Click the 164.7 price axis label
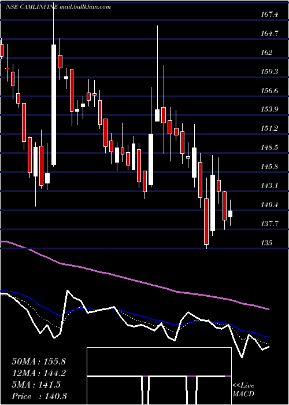289x405 pixels. [x=270, y=34]
